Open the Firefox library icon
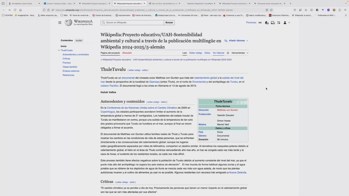This screenshot has width=349, height=196. tap(306, 10)
